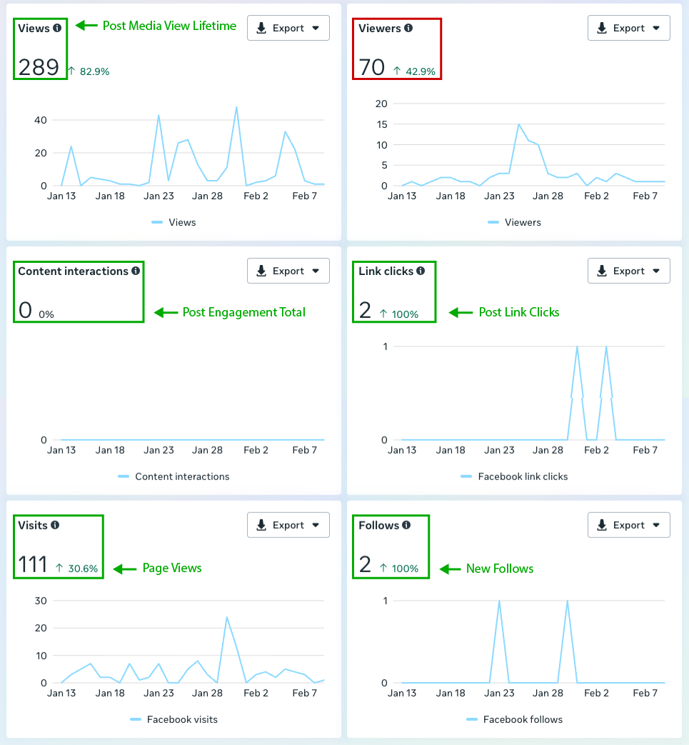Viewport: 689px width, 745px height.
Task: Toggle the Facebook visits legend series
Action: click(x=181, y=719)
